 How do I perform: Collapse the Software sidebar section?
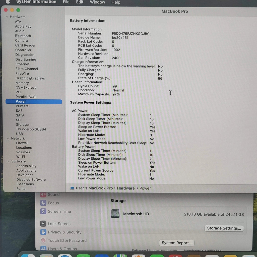tap(9, 161)
